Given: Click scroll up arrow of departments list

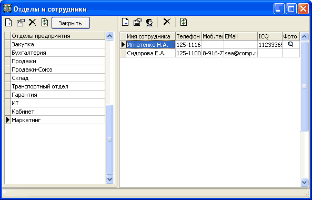Looking at the screenshot, I should tap(109, 36).
